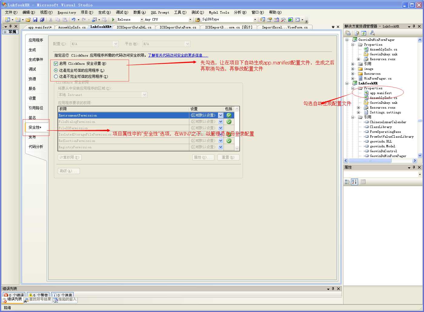The width and height of the screenshot is (424, 312).
Task: Collapse the GeovinDuWinFormPager project node
Action: point(347,40)
